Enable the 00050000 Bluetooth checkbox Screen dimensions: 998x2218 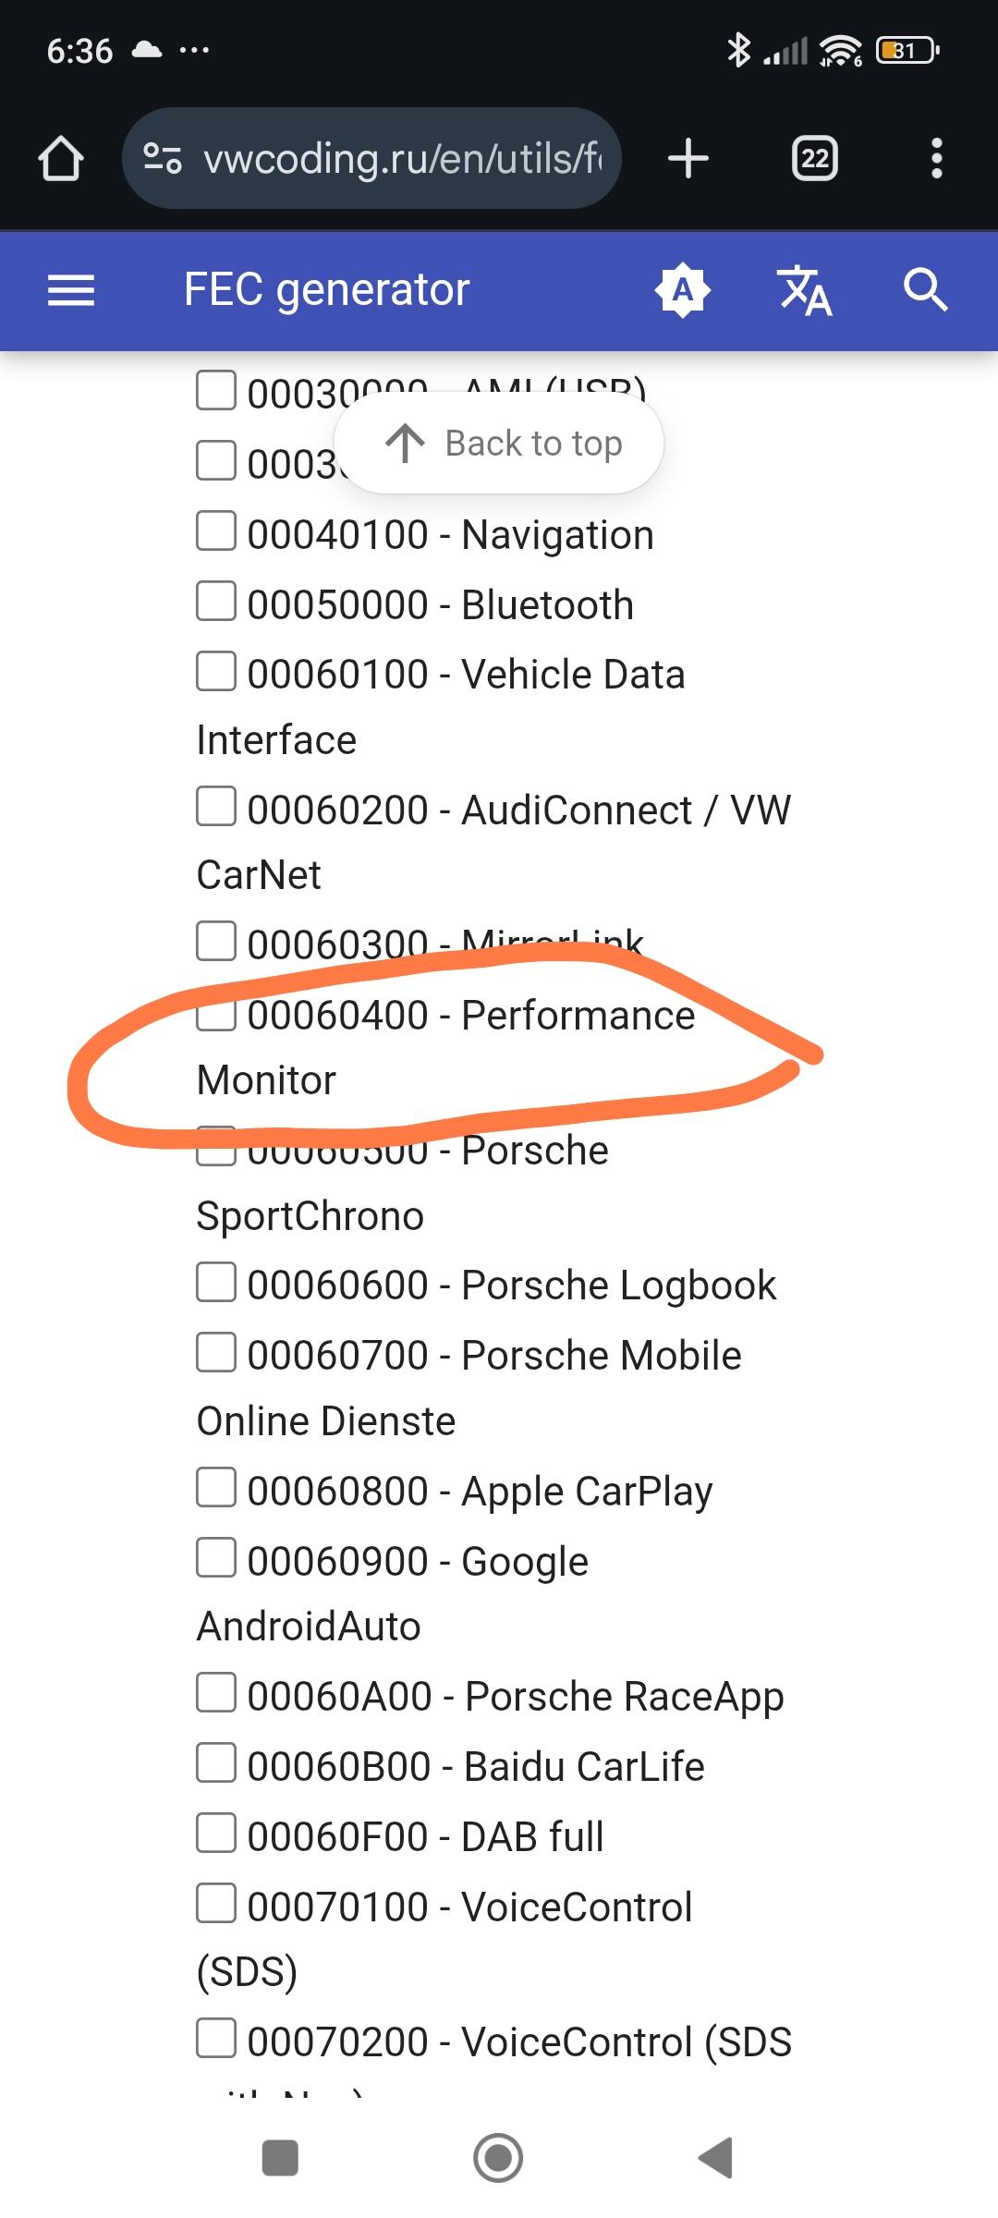click(x=216, y=602)
